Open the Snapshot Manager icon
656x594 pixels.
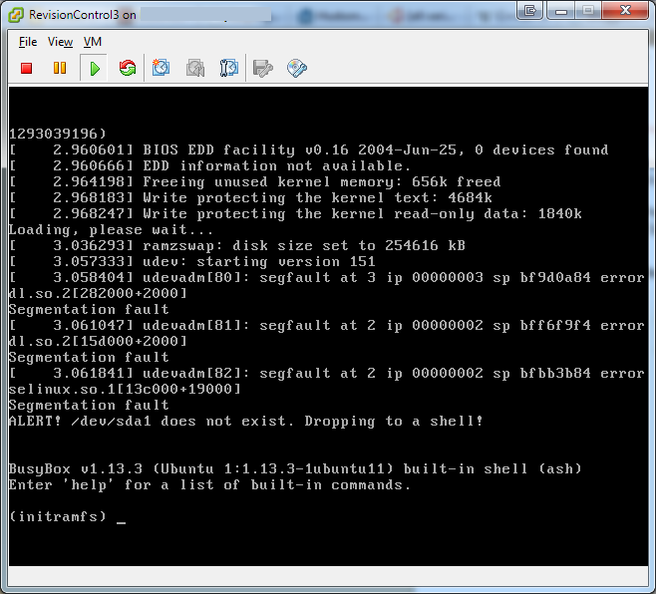click(x=229, y=68)
